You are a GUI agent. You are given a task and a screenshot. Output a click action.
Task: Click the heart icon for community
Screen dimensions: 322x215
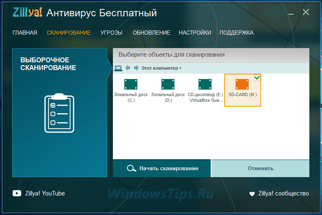(252, 194)
